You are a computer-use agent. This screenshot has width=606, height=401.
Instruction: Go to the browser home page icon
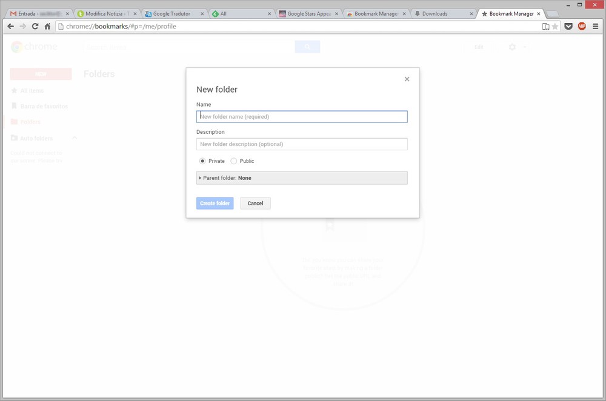(47, 26)
